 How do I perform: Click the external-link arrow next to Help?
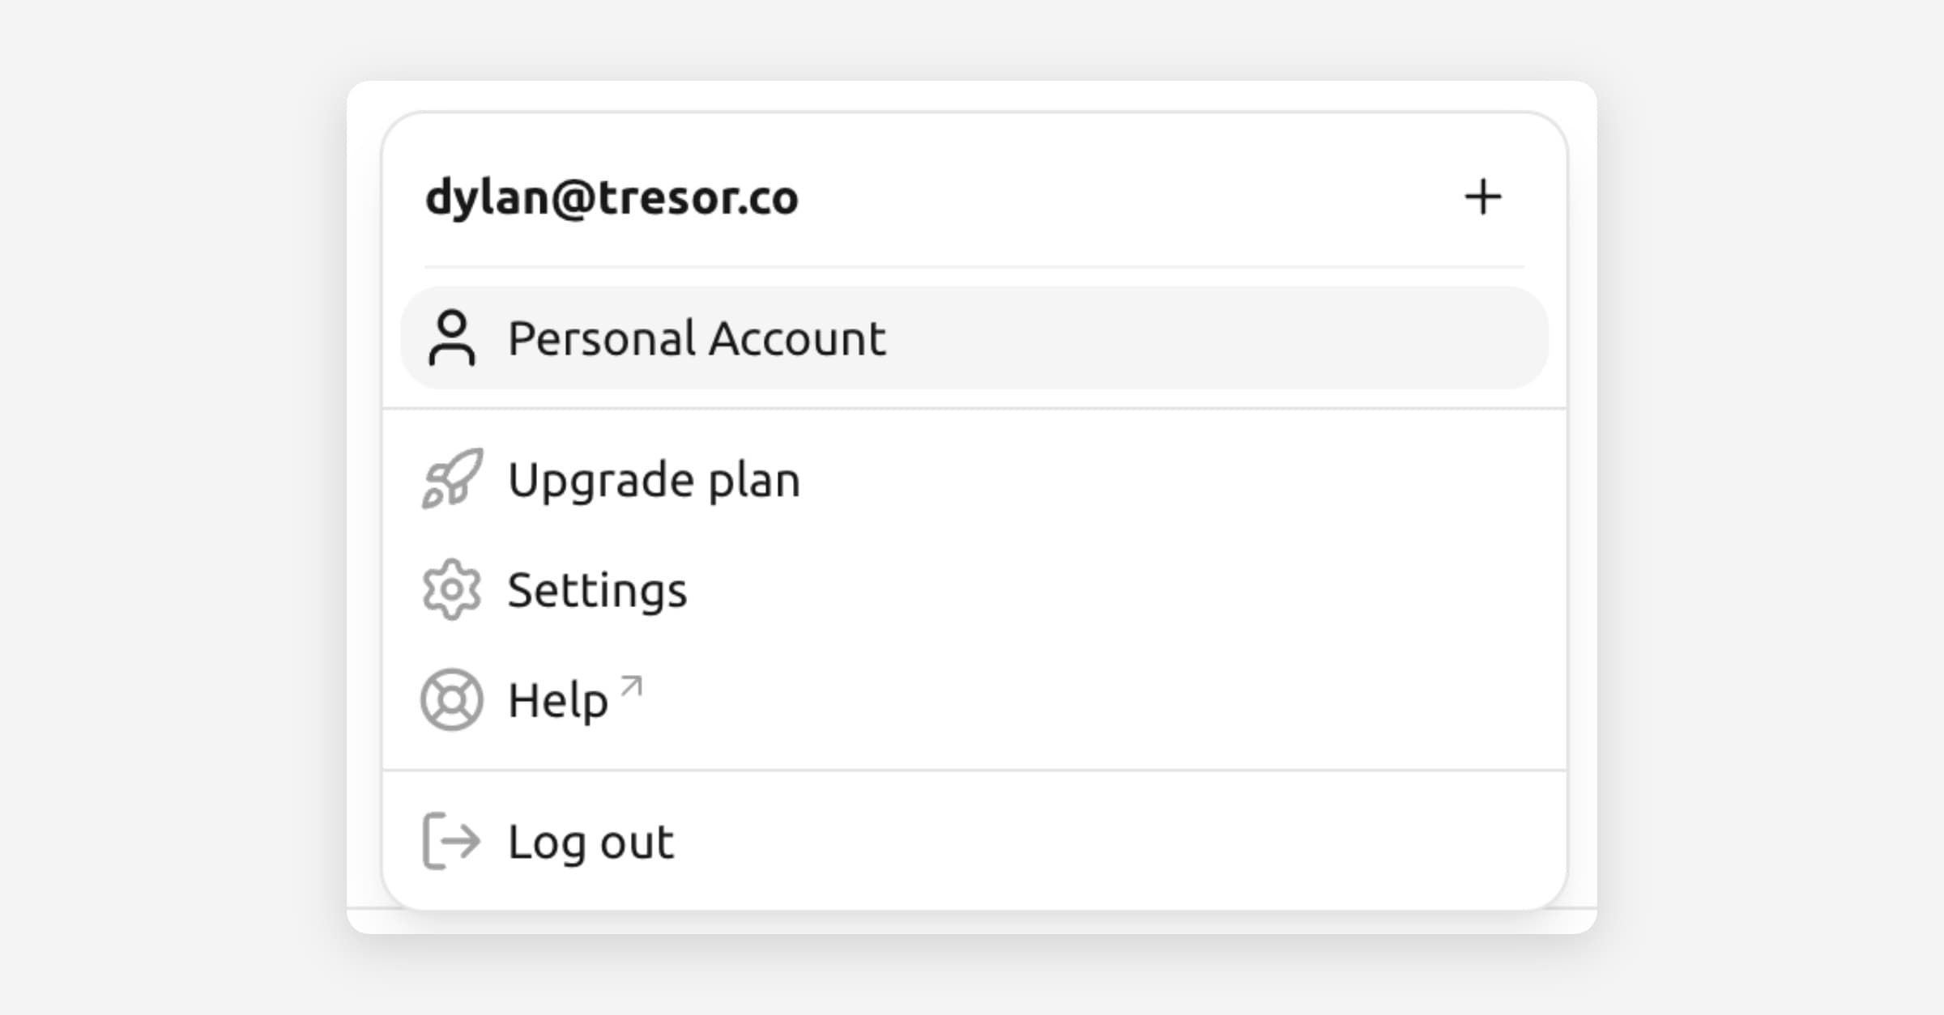(x=632, y=686)
